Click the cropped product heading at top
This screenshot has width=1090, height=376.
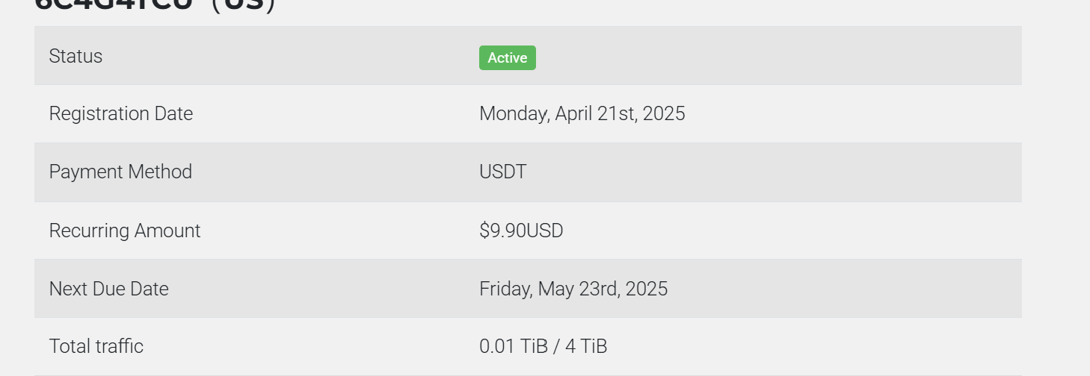click(x=156, y=4)
